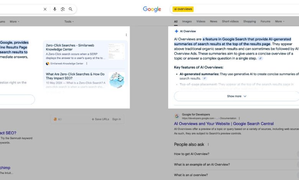Switch to the Images tab
The width and height of the screenshot is (299, 180).
[187, 21]
